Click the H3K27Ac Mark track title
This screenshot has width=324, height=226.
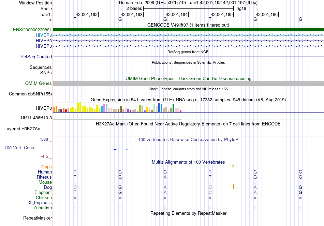pos(188,124)
